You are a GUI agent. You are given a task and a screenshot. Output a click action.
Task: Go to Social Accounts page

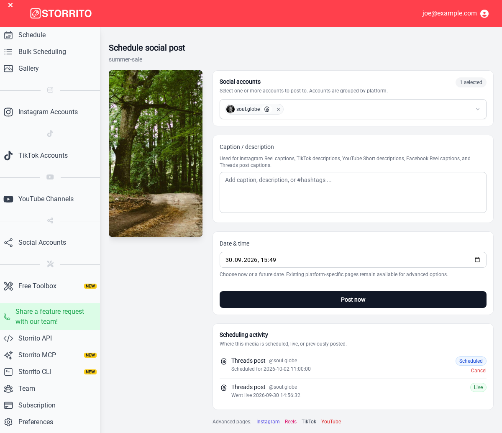pos(50,243)
